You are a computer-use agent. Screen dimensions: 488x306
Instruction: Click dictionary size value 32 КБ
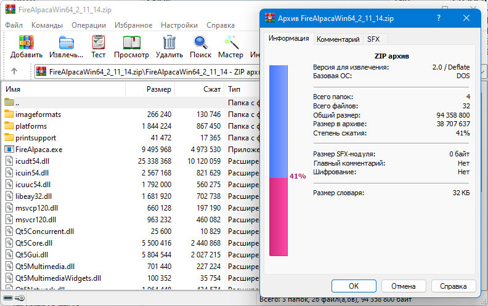tap(461, 193)
